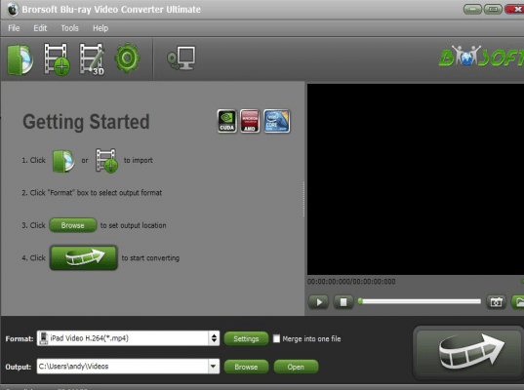Image resolution: width=524 pixels, height=390 pixels.
Task: Expand the Output path dropdown arrow
Action: click(x=214, y=367)
